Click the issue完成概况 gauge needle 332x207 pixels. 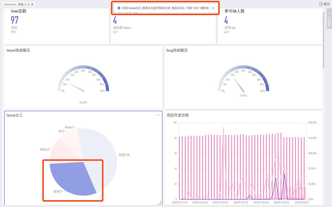pyautogui.click(x=76, y=87)
